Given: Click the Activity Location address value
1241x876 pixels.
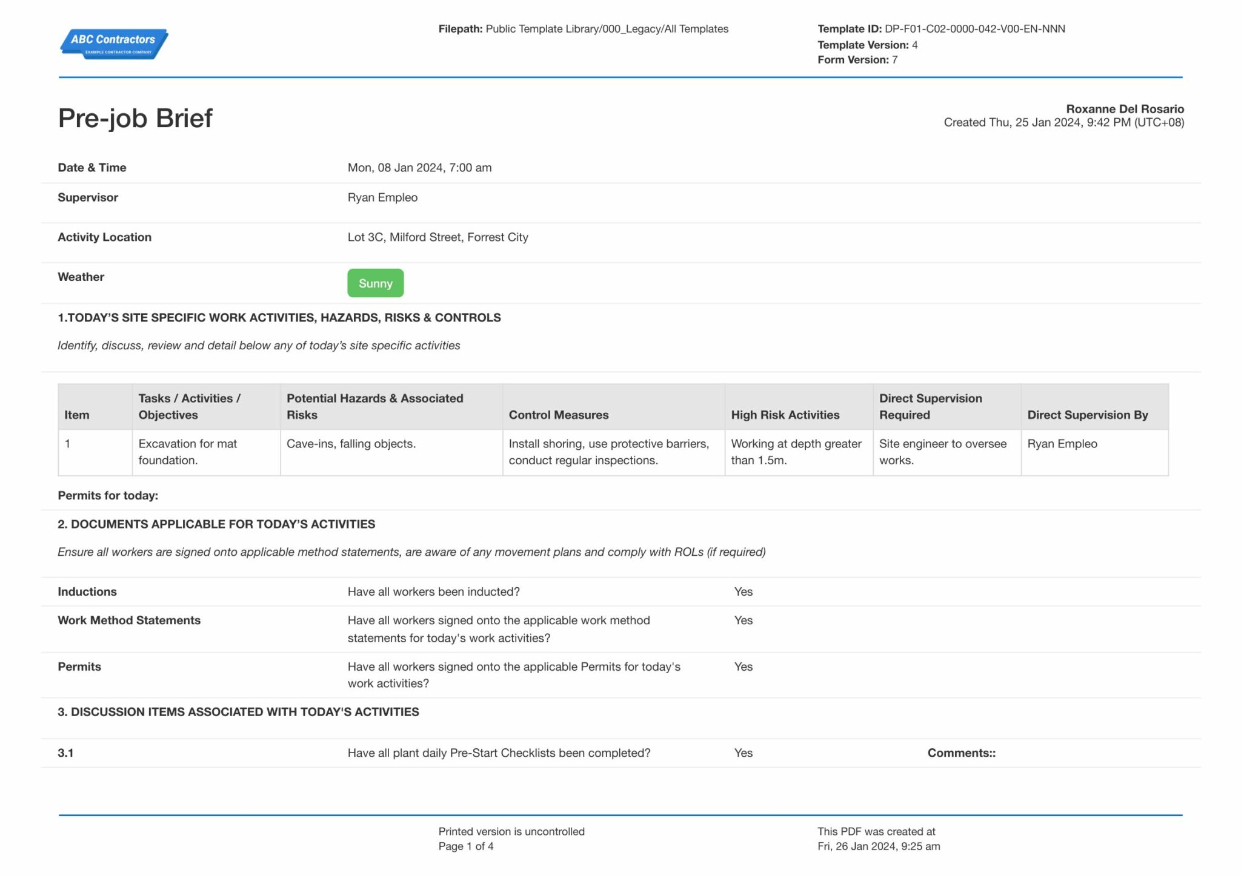Looking at the screenshot, I should click(438, 237).
